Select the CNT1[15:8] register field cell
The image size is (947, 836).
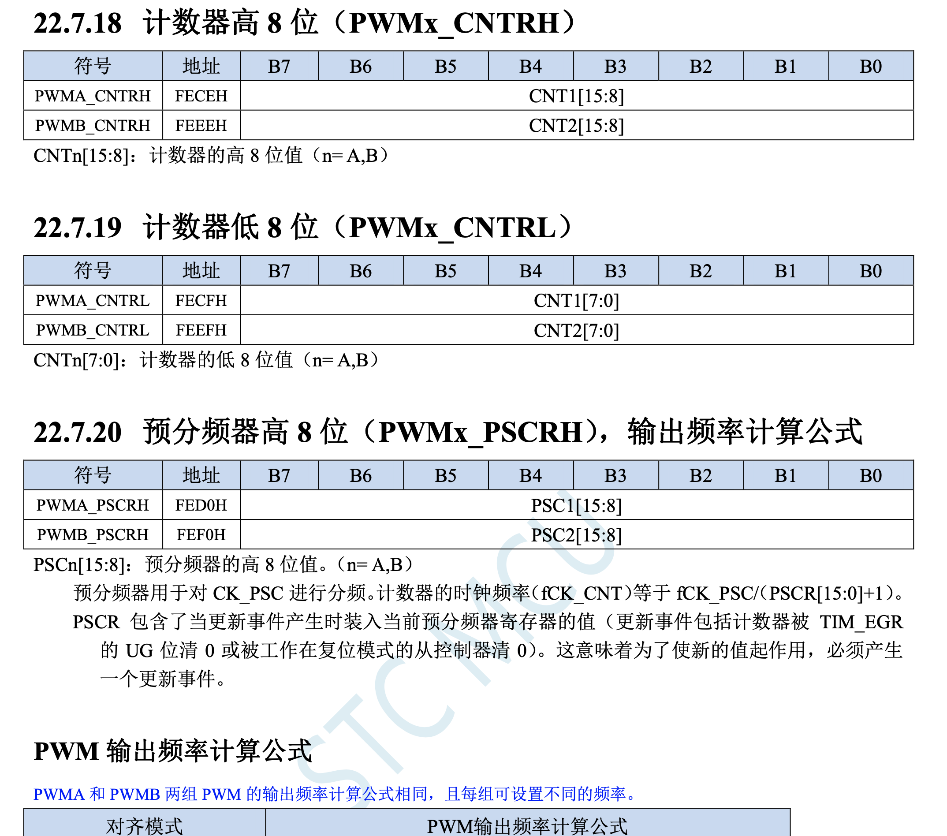pos(577,96)
